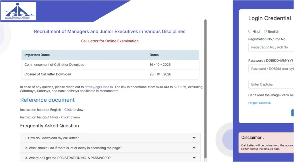Expand FAQ about delay in accessing the page
The height and width of the screenshot is (162, 294).
[x=110, y=148]
